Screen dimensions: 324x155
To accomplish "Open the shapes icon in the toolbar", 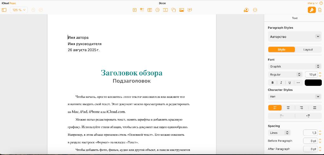I will click(x=174, y=10).
